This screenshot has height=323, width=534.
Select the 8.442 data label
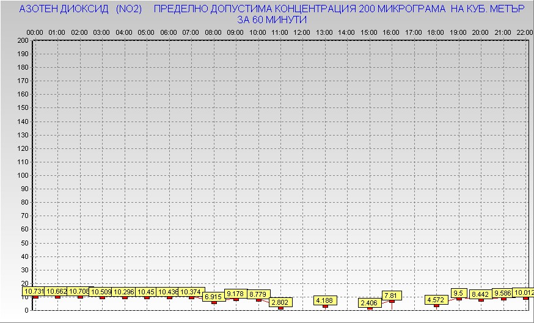[x=481, y=294]
